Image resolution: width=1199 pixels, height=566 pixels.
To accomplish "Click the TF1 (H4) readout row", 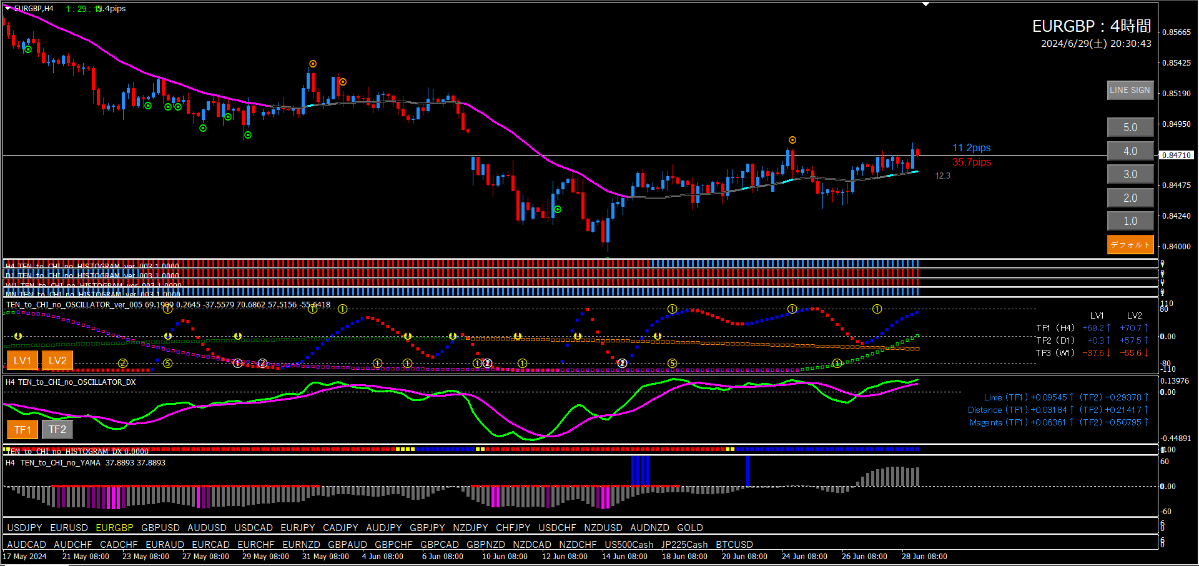I will (1092, 328).
